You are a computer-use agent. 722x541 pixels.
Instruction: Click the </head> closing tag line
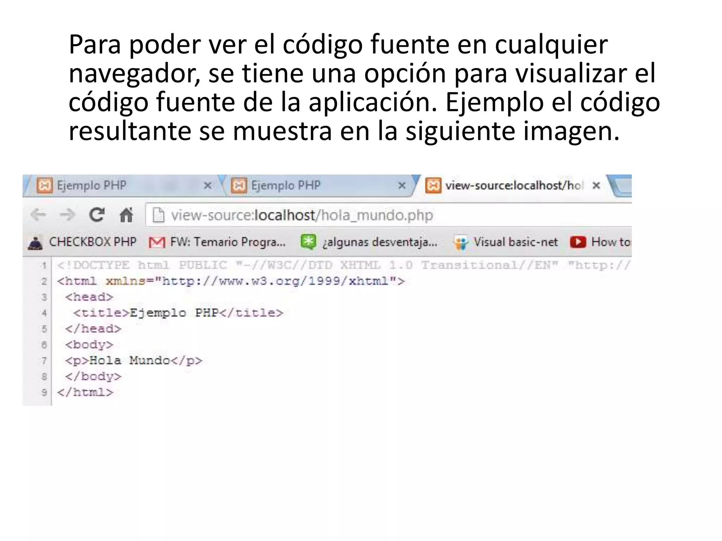tap(93, 329)
